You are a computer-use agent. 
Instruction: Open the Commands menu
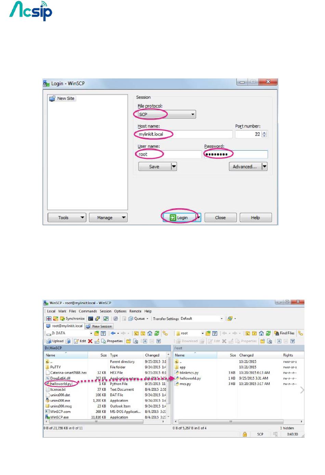point(88,311)
